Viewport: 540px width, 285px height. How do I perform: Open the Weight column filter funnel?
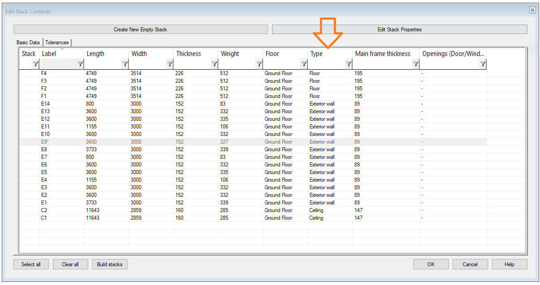pos(259,64)
